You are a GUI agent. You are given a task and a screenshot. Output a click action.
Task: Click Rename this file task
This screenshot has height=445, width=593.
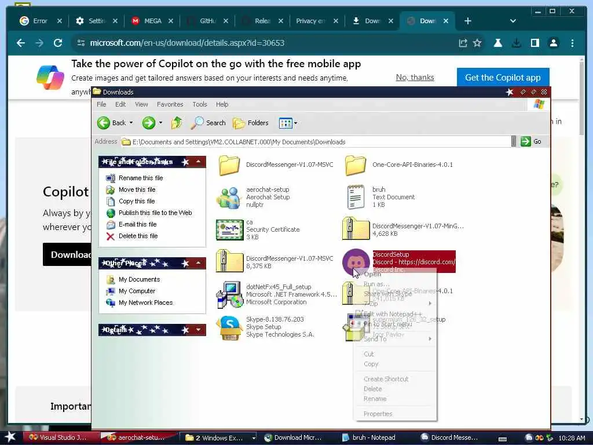(x=141, y=178)
